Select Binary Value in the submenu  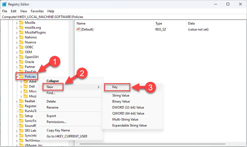coord(132,101)
